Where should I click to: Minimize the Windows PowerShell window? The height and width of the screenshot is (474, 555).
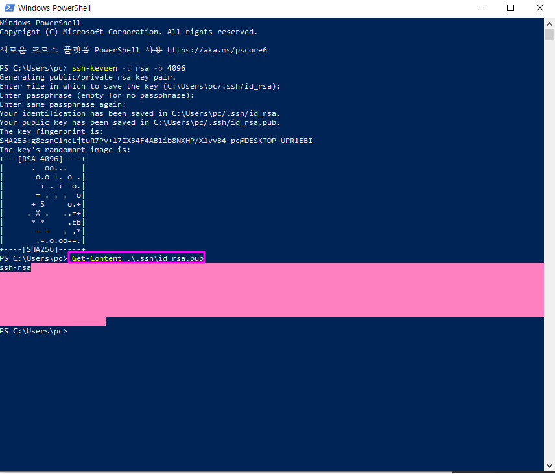point(480,8)
